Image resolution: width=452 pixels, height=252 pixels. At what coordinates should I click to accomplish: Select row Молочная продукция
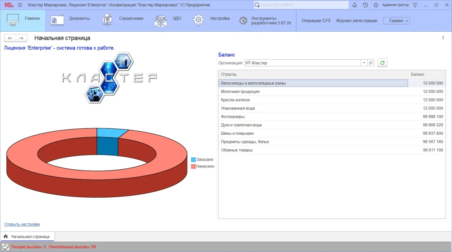coord(332,92)
